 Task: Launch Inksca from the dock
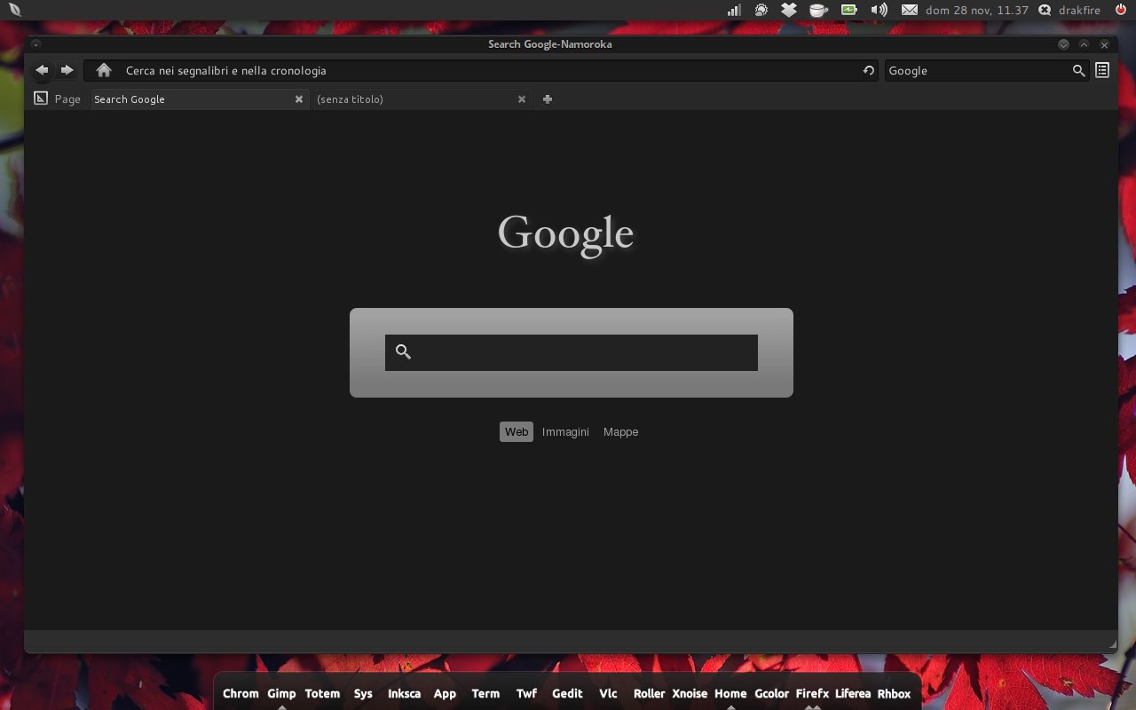[404, 694]
